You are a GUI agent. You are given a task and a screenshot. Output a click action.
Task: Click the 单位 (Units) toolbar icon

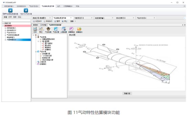pos(41,30)
